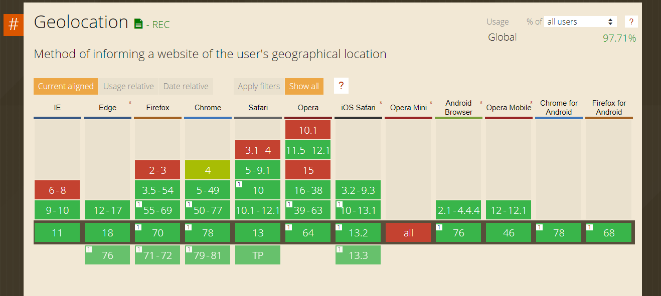The height and width of the screenshot is (296, 661).
Task: Open the REC specification link
Action: pos(160,24)
